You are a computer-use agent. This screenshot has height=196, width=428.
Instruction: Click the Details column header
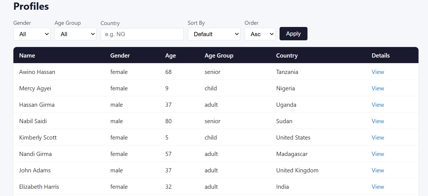tap(381, 56)
